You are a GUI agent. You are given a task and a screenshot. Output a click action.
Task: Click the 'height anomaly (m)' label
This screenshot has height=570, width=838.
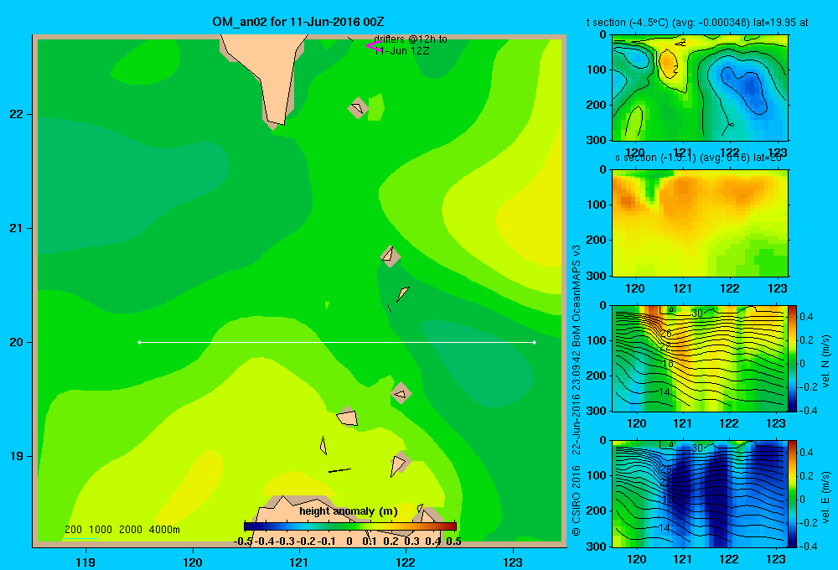[x=349, y=511]
